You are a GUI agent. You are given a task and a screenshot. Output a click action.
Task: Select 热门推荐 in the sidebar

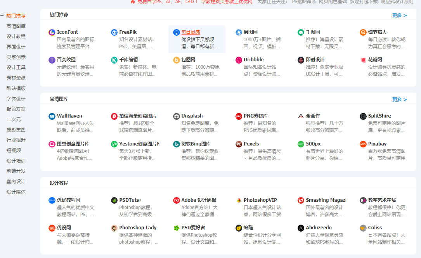[16, 16]
